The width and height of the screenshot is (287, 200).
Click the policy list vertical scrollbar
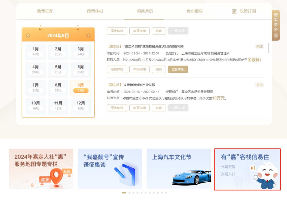[x=268, y=48]
